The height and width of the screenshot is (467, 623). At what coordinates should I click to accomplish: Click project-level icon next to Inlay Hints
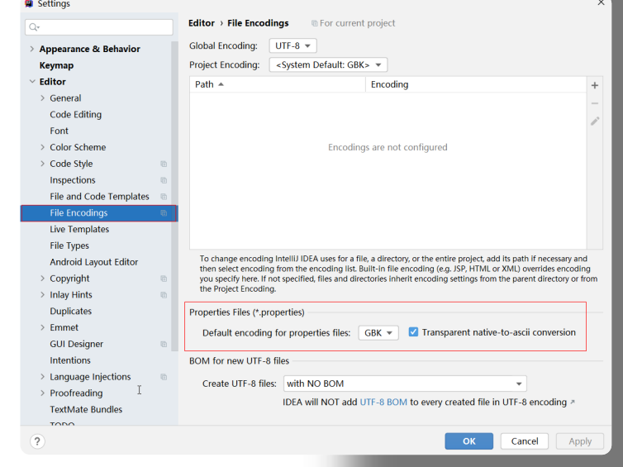pyautogui.click(x=164, y=295)
